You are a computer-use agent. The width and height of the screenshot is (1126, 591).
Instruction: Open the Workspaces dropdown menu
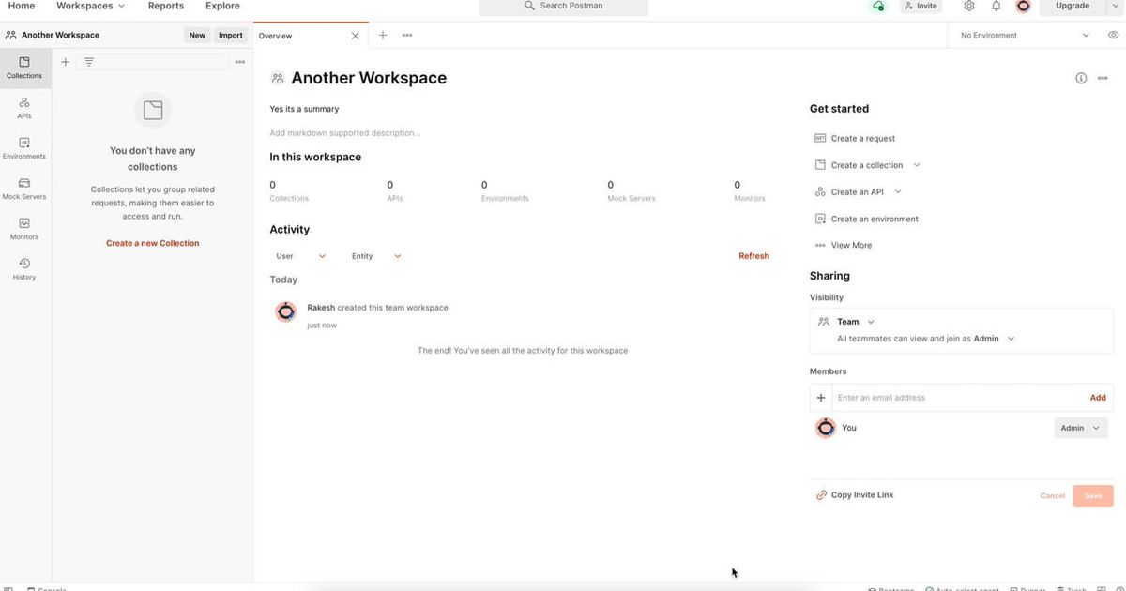pos(90,6)
